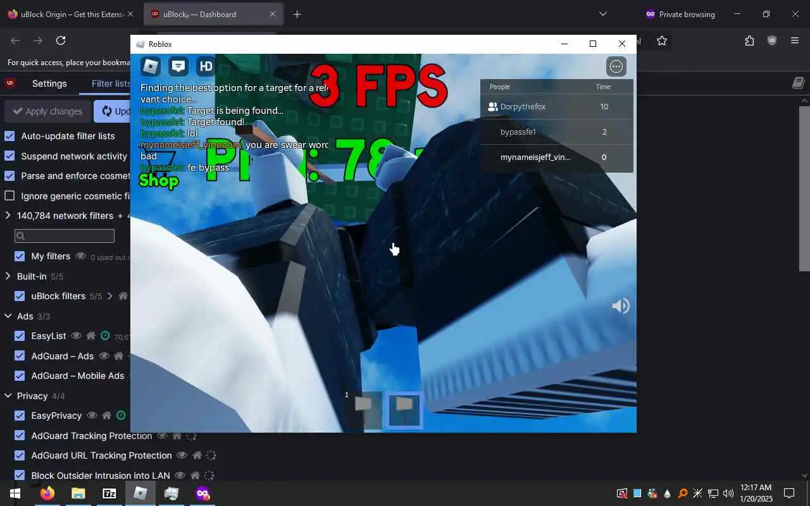Open Windows Start menu
The width and height of the screenshot is (810, 506).
(x=15, y=493)
